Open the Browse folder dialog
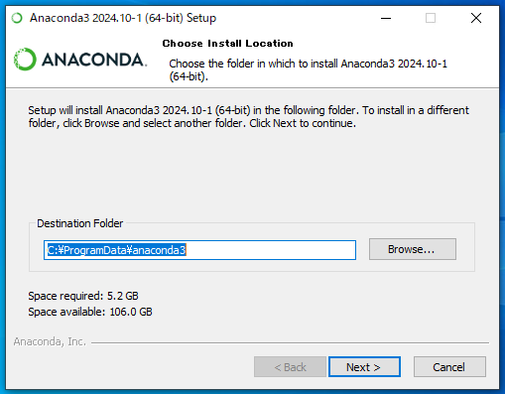The image size is (505, 394). click(413, 249)
